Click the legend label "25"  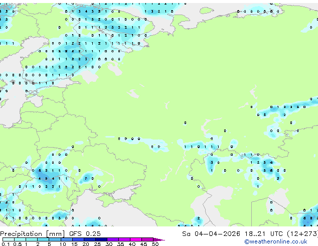[x=97, y=244]
